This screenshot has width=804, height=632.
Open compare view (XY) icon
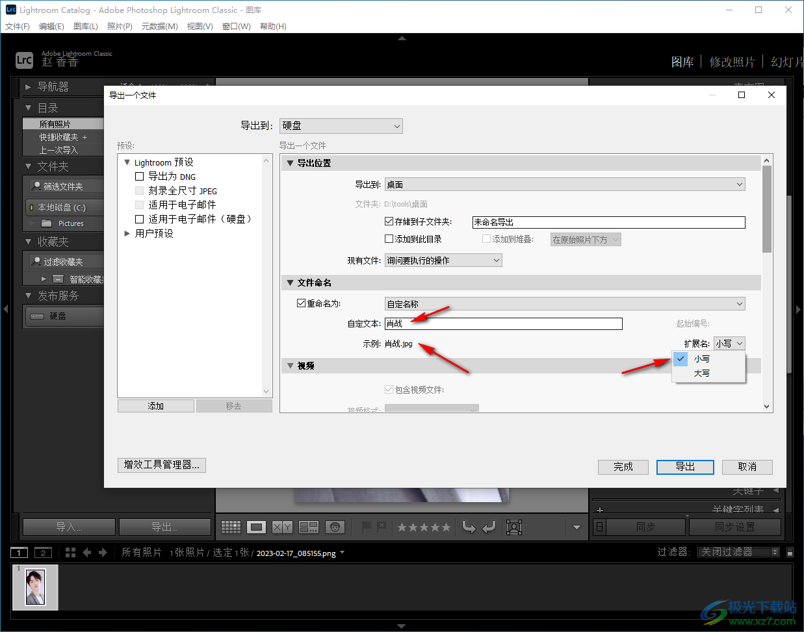coord(282,527)
